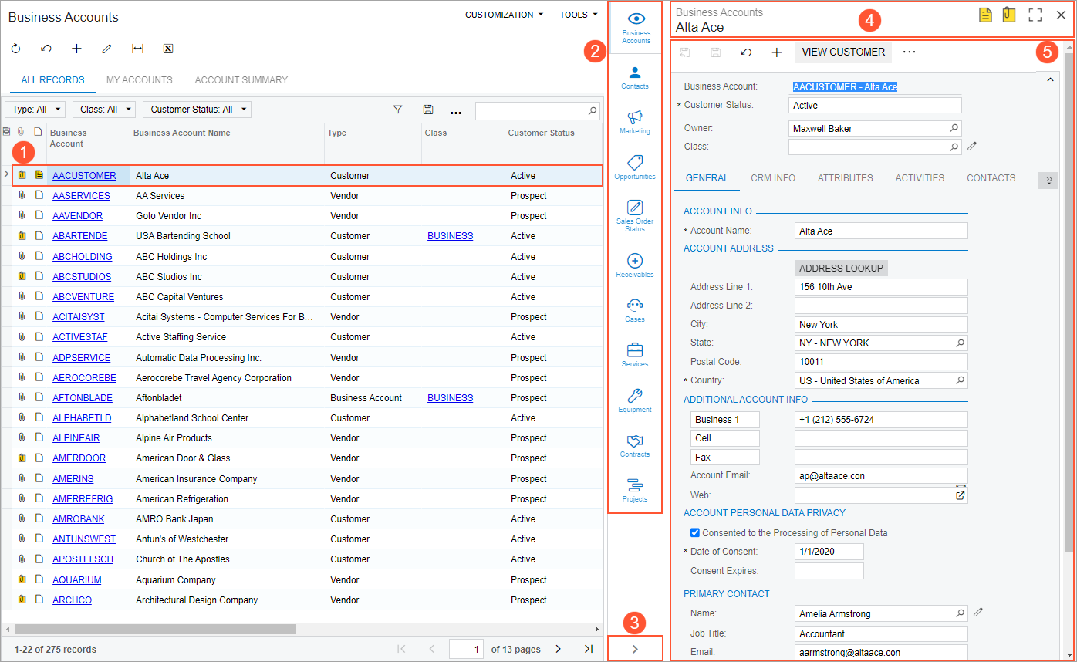Open the Opportunities side panel icon
The image size is (1077, 662).
[x=635, y=167]
